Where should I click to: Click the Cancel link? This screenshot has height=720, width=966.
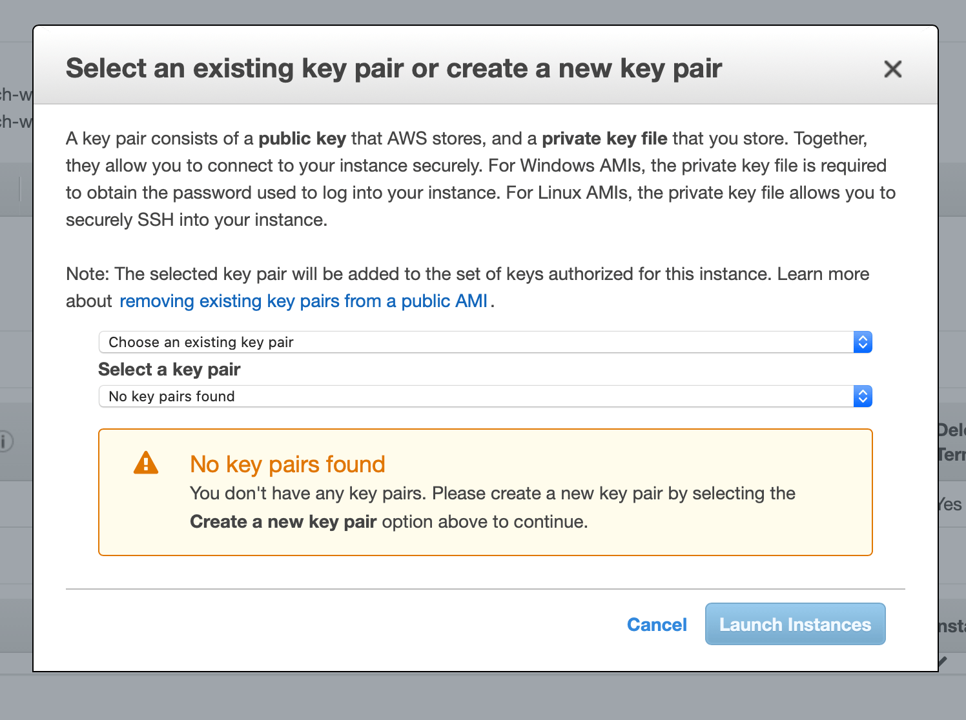coord(656,624)
